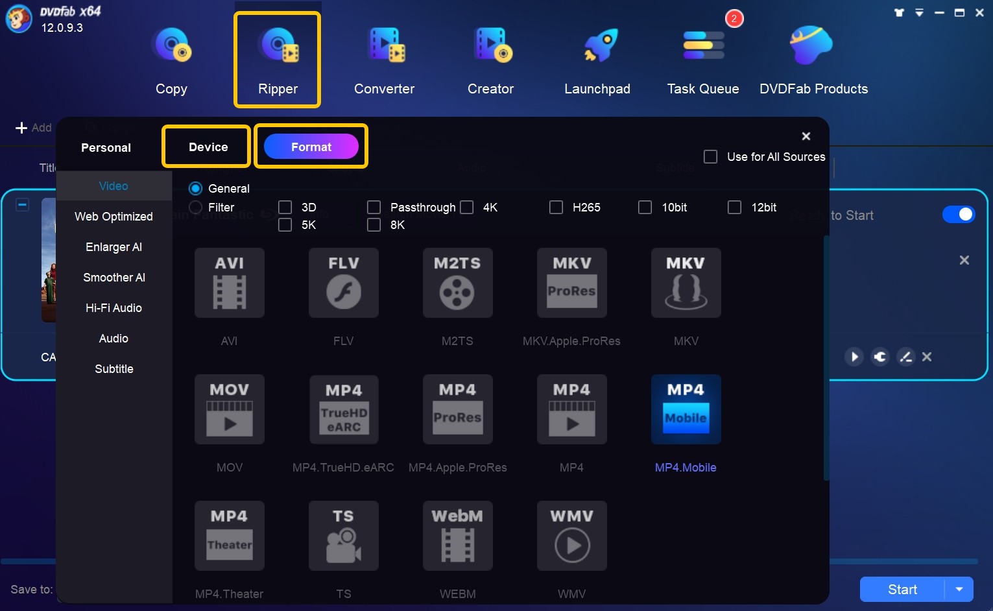Select the TS format icon
Viewport: 993px width, 611px height.
tap(344, 536)
